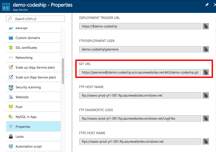Click the Networking arrows icon
Image resolution: width=216 pixels, height=152 pixels.
click(x=11, y=57)
